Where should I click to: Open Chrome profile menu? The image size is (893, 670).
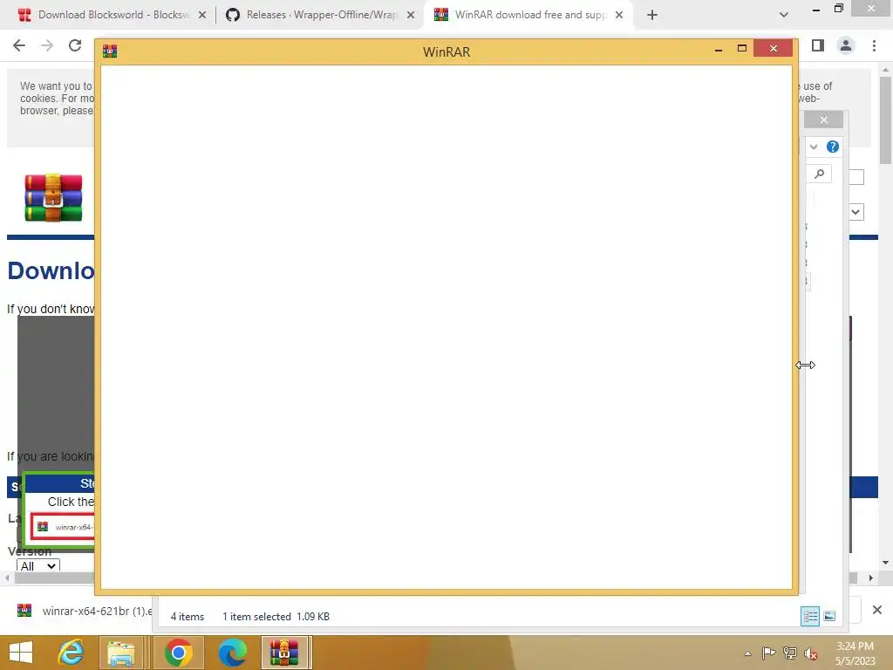846,45
